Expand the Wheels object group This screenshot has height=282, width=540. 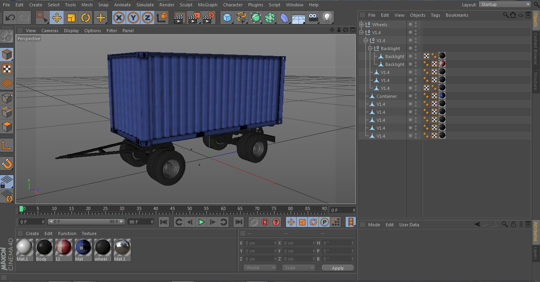click(361, 25)
